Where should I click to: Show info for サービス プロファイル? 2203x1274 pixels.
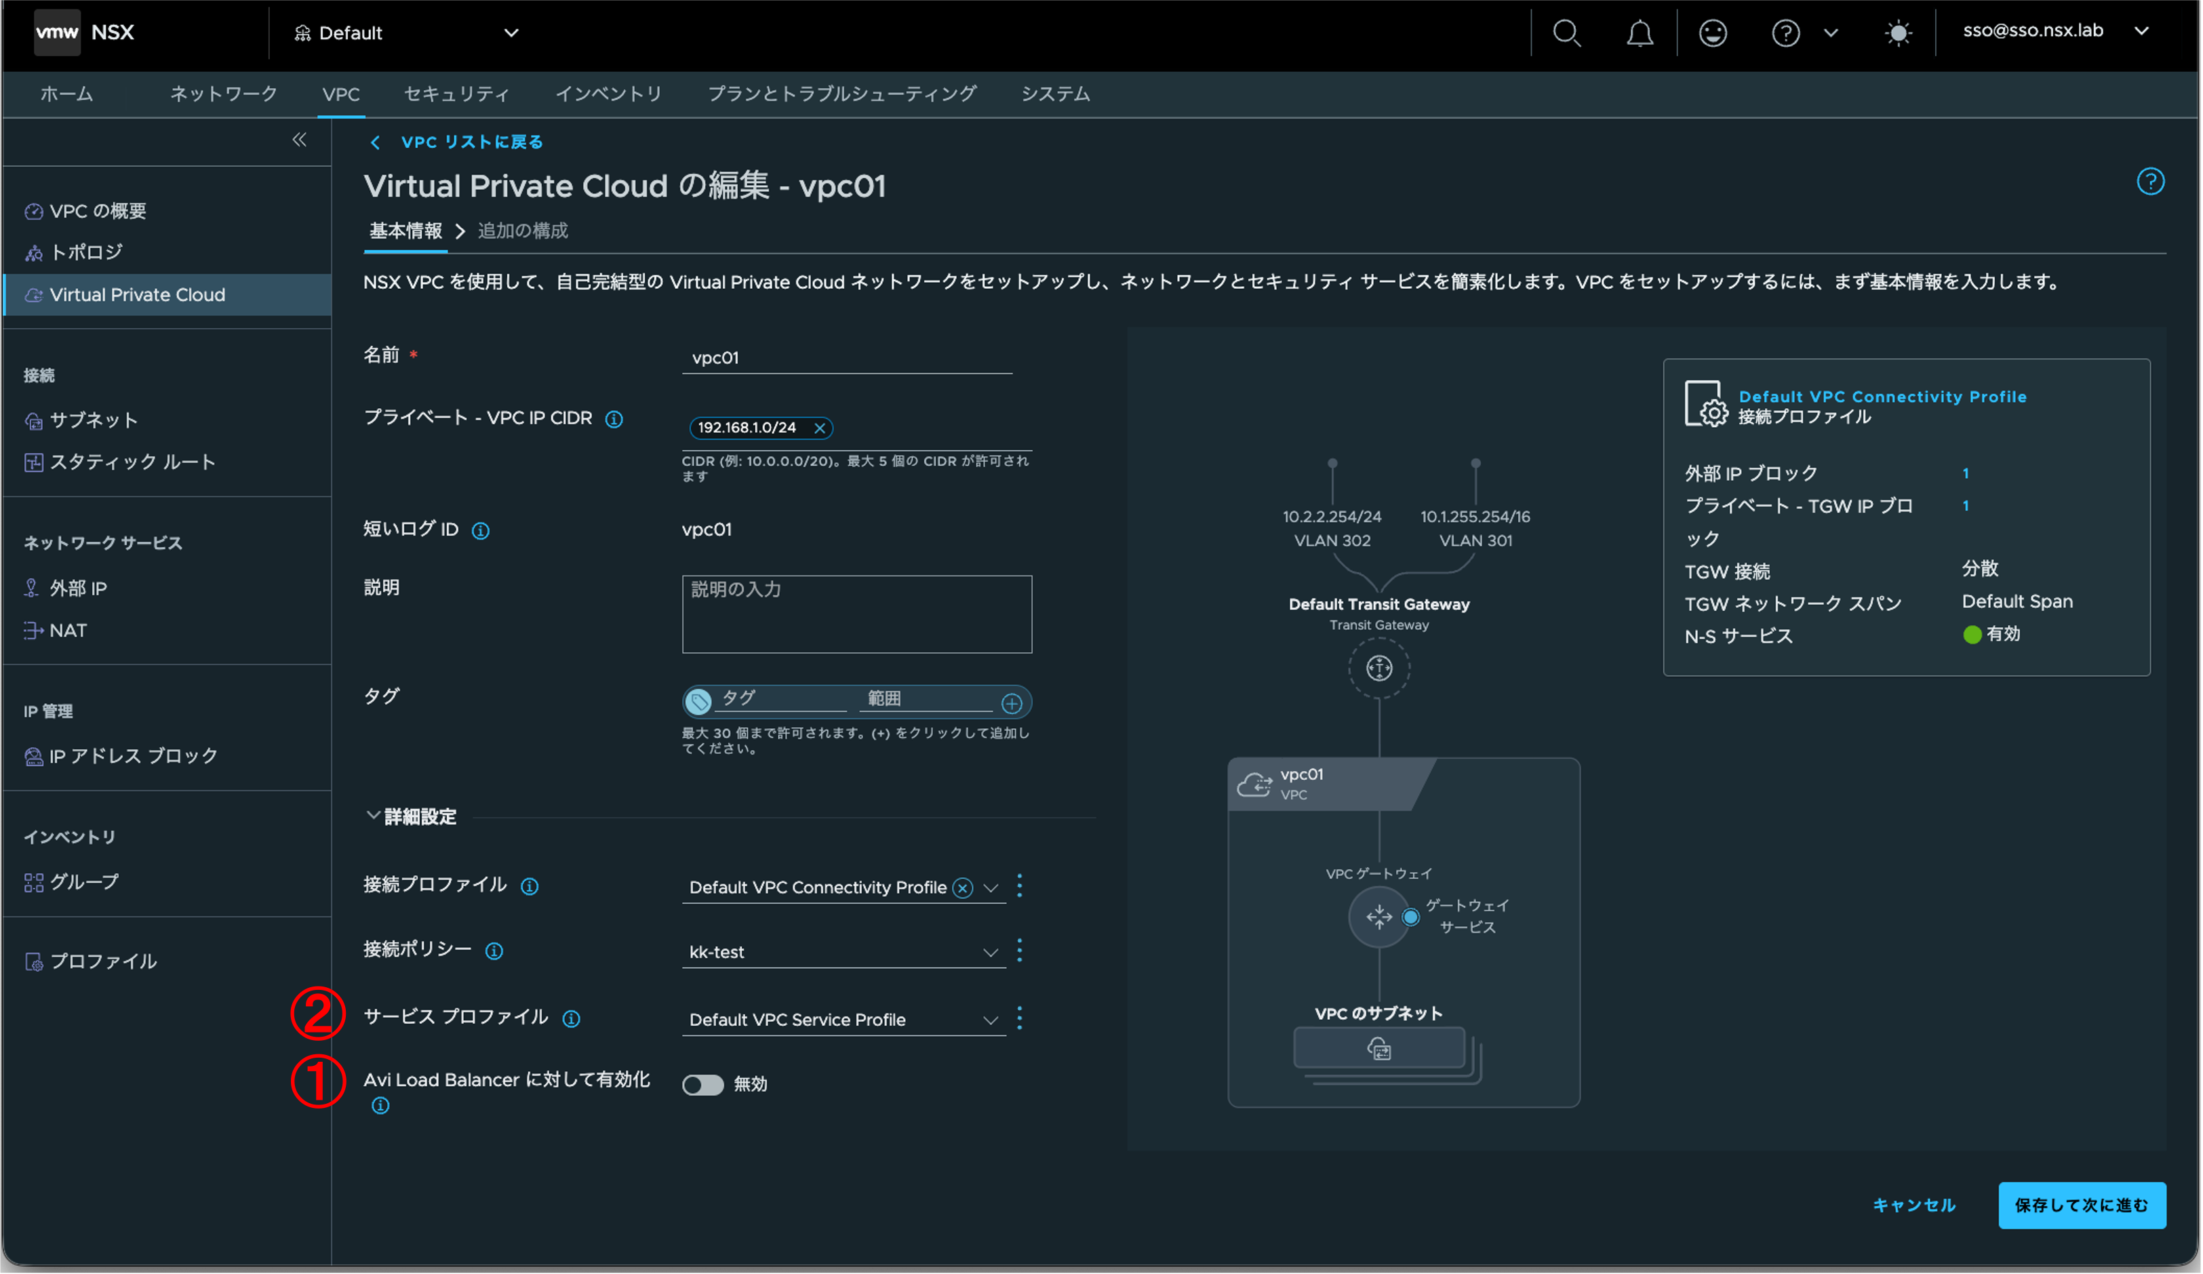coord(571,1018)
